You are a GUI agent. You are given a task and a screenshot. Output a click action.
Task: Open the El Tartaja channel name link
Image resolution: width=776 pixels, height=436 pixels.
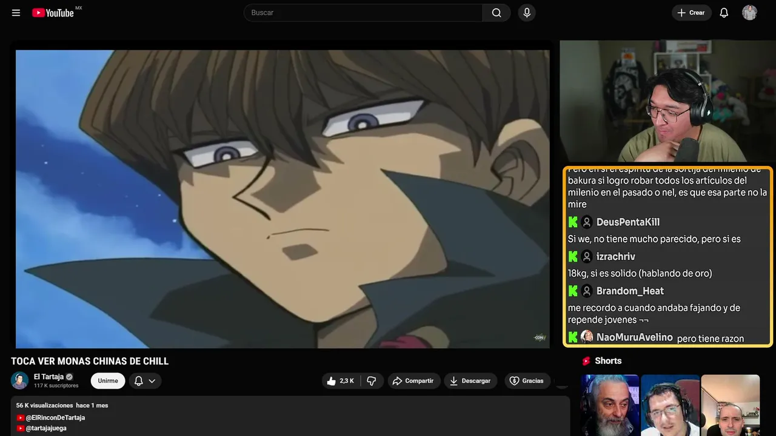(48, 377)
